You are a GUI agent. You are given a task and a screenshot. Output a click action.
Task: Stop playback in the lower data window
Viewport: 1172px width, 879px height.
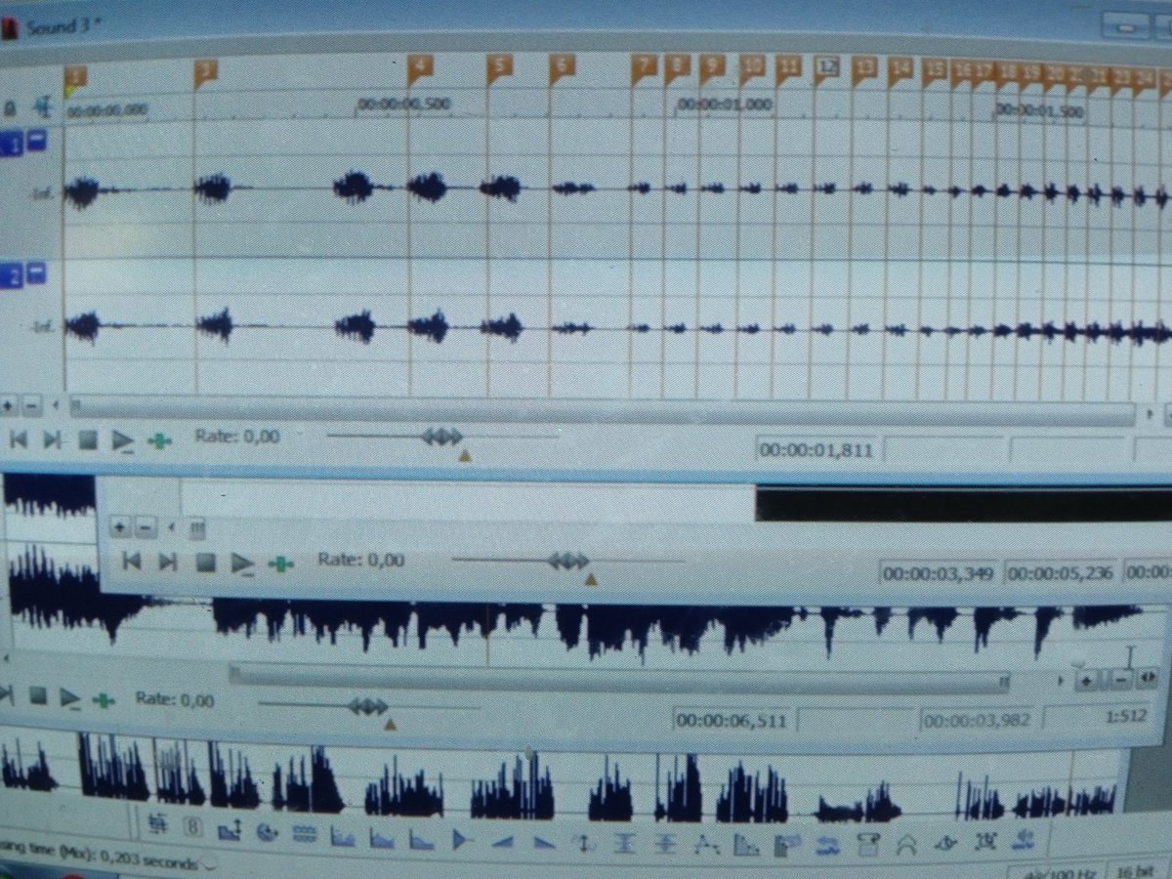tap(38, 695)
